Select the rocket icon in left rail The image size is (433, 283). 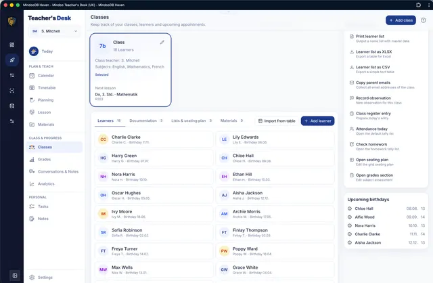click(x=12, y=60)
